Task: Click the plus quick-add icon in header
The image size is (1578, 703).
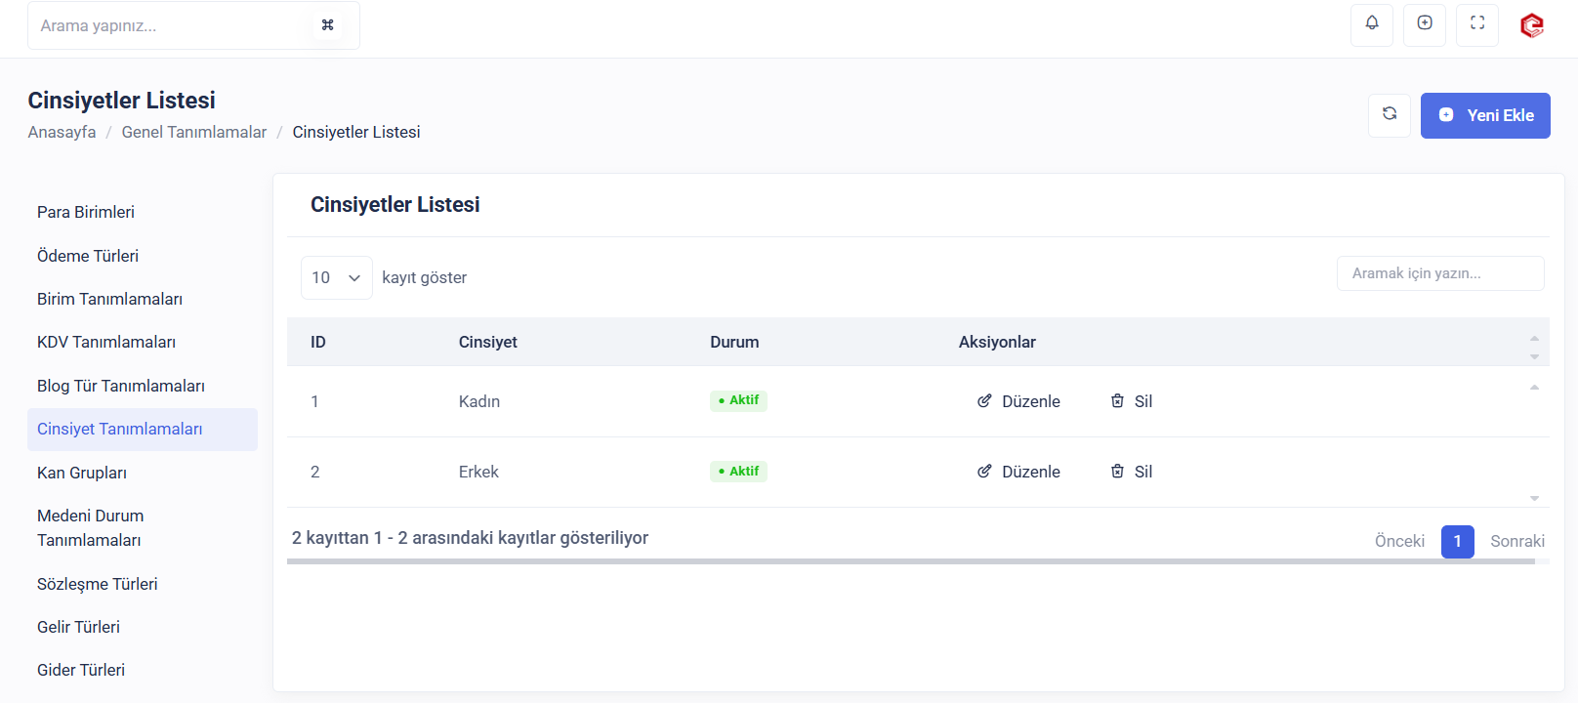Action: pos(1424,23)
